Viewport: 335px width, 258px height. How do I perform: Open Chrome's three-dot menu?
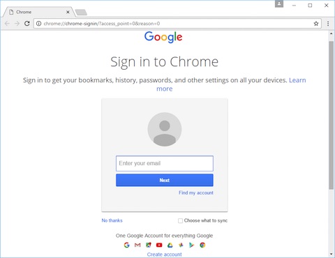coord(328,24)
